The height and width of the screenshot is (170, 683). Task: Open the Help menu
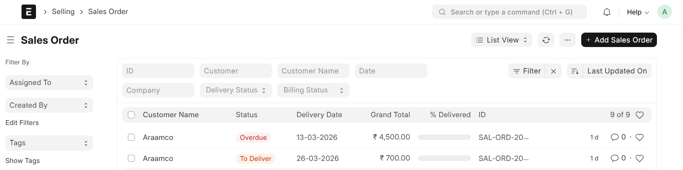pyautogui.click(x=637, y=12)
